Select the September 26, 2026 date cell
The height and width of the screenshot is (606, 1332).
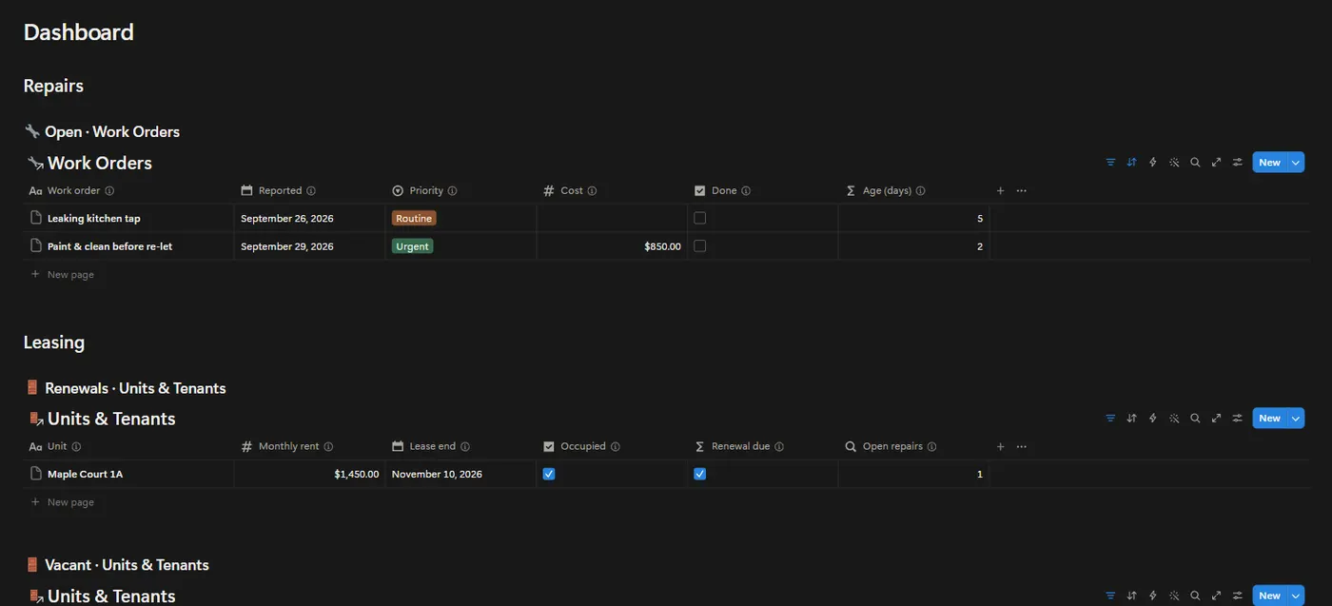coord(309,219)
